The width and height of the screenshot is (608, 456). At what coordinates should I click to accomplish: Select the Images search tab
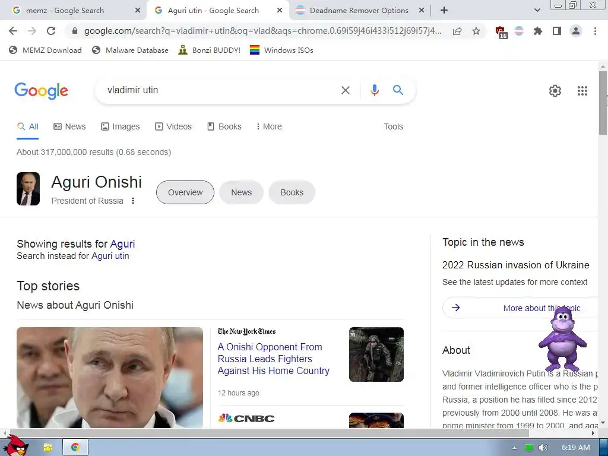point(120,126)
